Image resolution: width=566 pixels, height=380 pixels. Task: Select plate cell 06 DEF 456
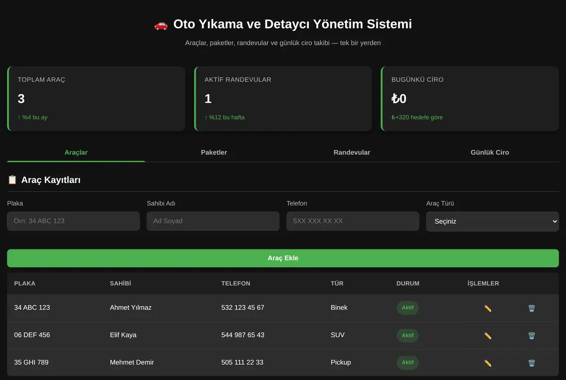32,335
